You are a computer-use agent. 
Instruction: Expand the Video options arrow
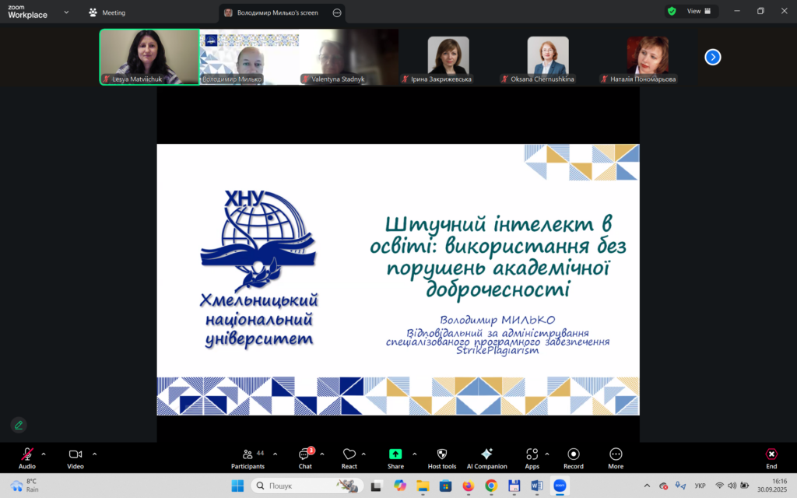pyautogui.click(x=94, y=454)
